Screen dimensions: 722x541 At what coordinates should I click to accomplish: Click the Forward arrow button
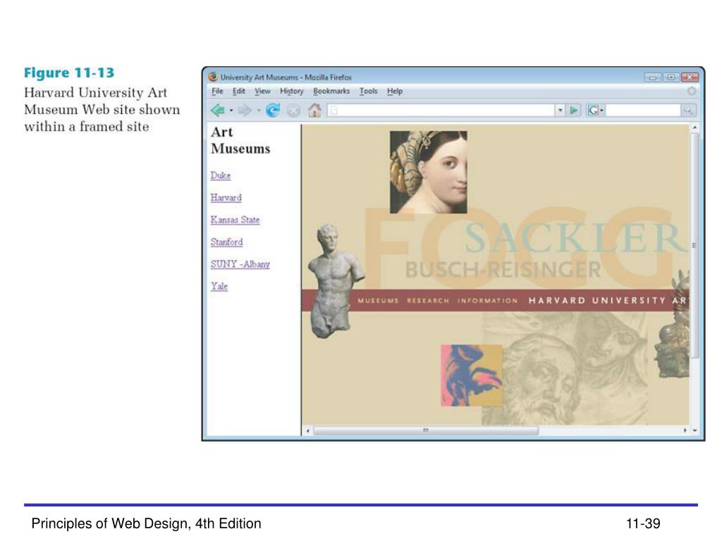[x=245, y=111]
